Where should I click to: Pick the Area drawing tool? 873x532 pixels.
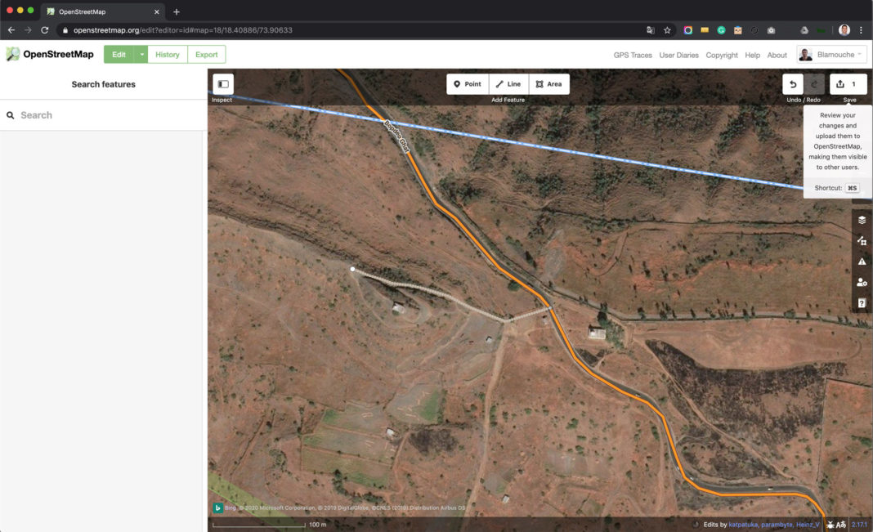pyautogui.click(x=549, y=84)
